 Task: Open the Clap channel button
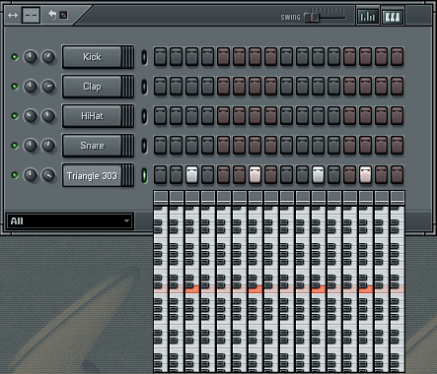[x=98, y=87]
